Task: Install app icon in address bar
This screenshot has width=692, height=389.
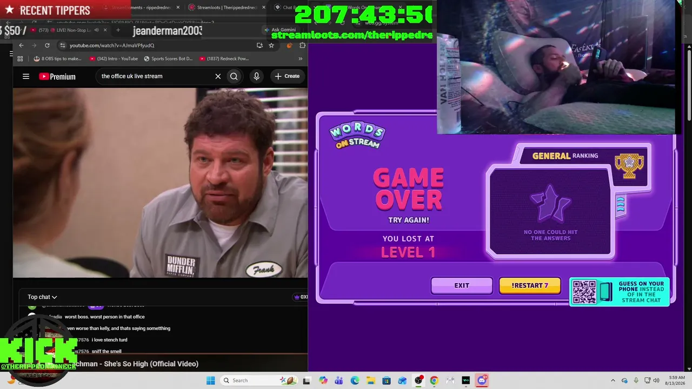Action: pyautogui.click(x=260, y=45)
